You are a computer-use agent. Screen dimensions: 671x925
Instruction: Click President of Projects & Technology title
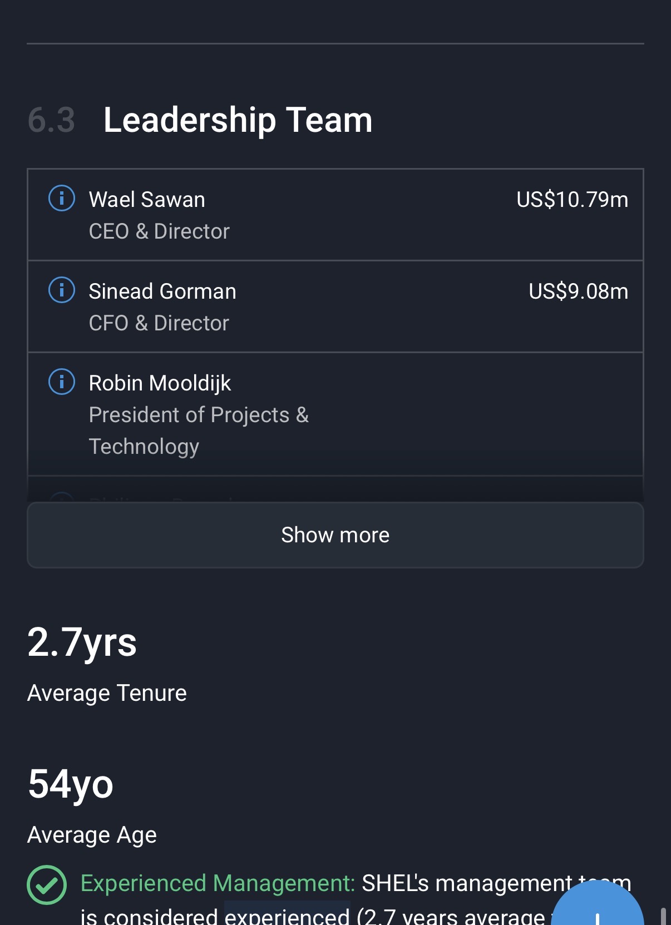199,431
